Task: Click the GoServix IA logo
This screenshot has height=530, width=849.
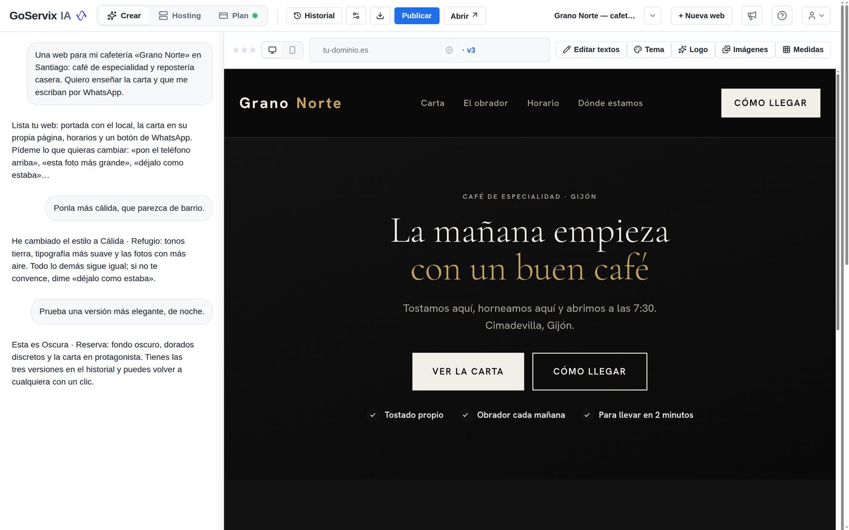Action: click(x=48, y=16)
